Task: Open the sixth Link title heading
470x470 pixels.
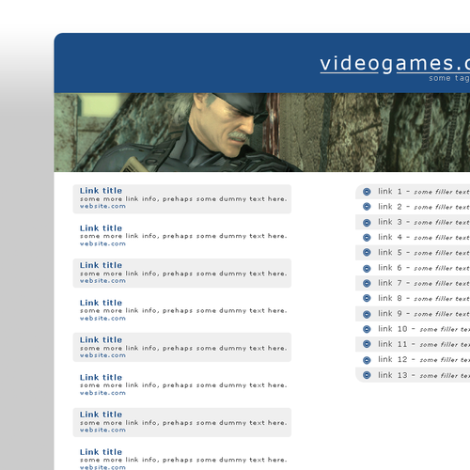Action: tap(101, 377)
